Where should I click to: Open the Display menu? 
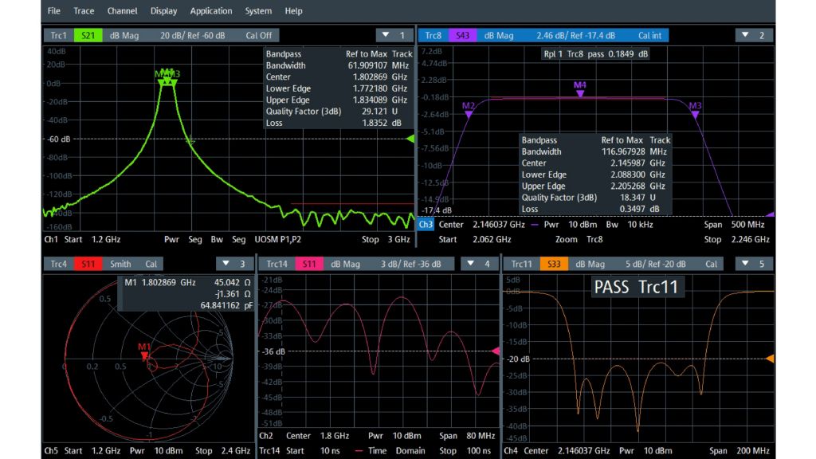pyautogui.click(x=164, y=11)
